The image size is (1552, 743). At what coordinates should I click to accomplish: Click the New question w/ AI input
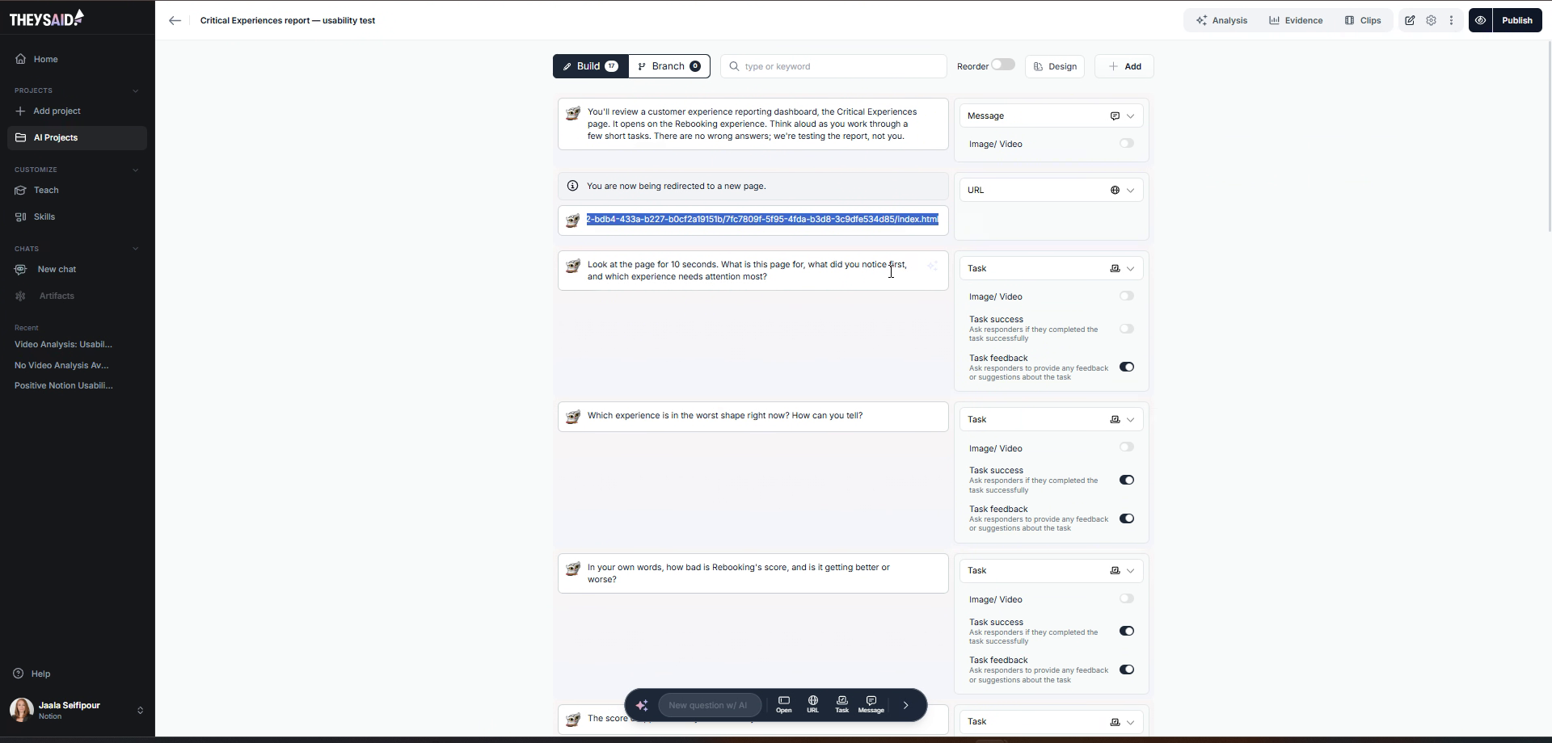pyautogui.click(x=709, y=705)
